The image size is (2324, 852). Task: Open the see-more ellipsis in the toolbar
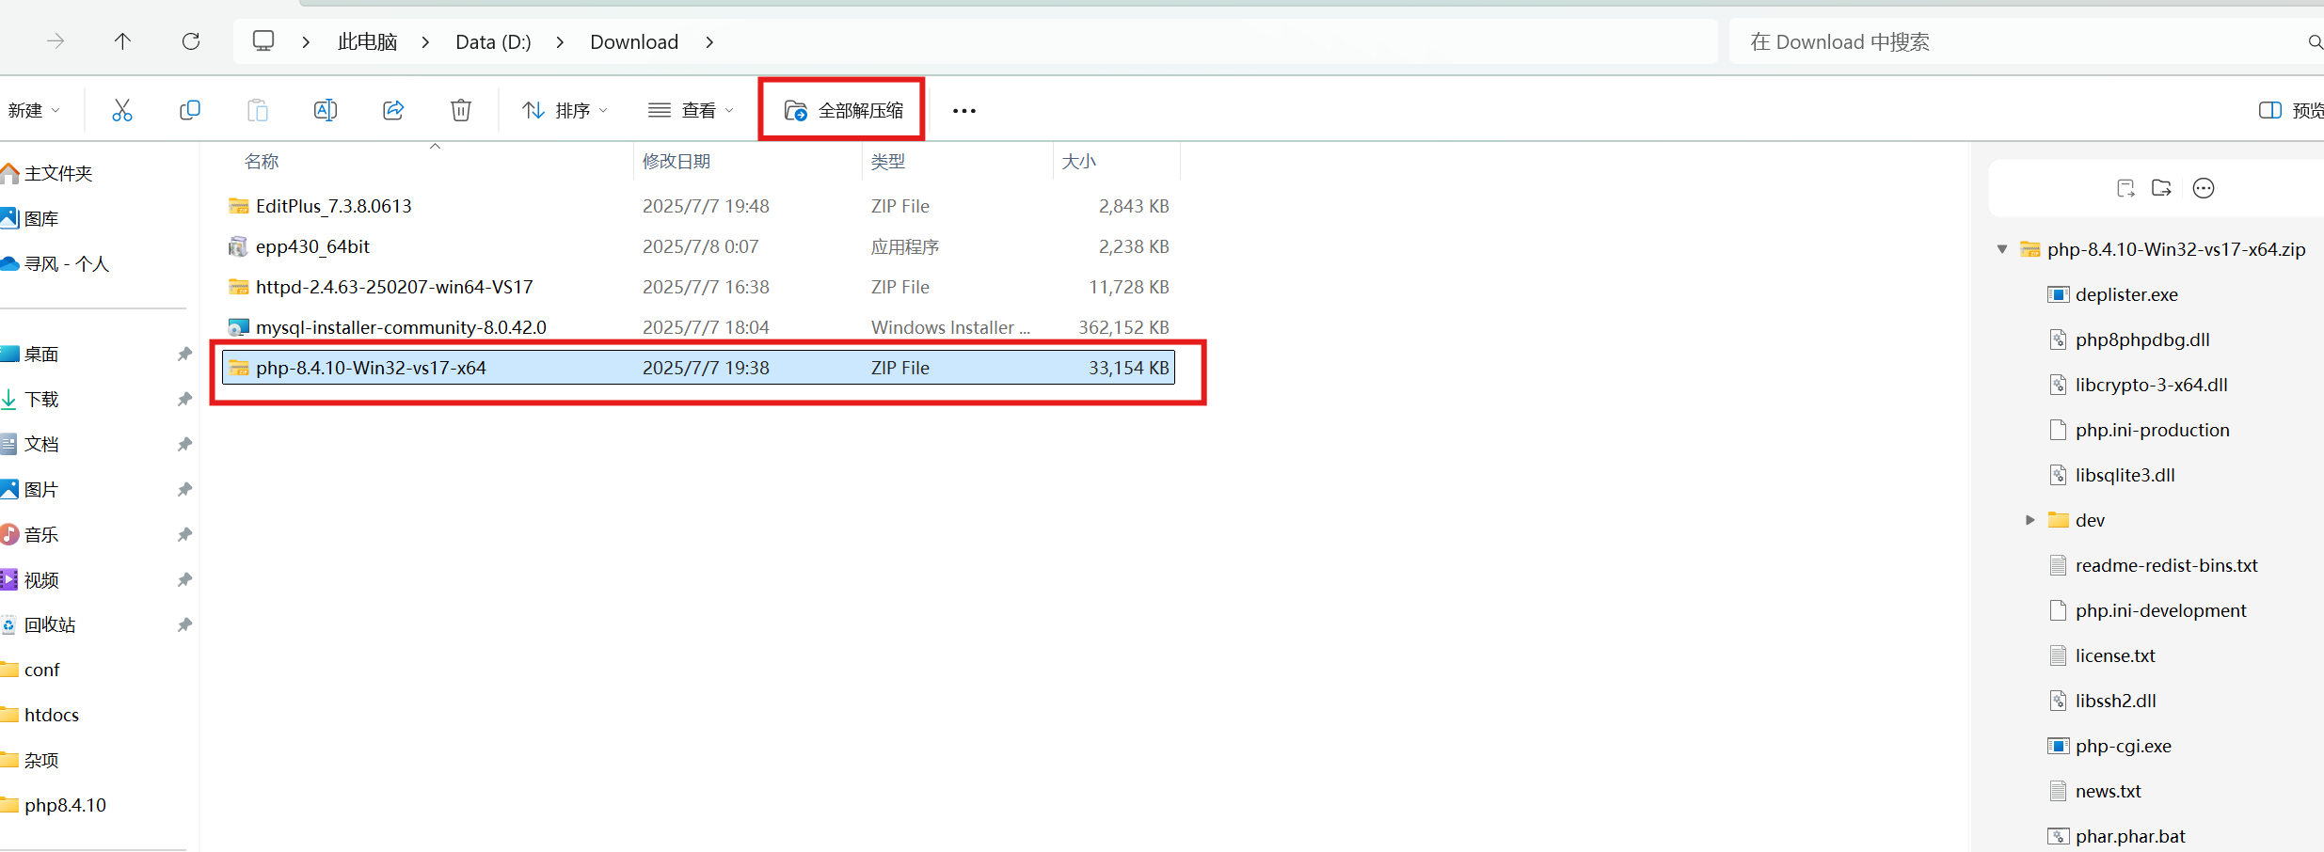963,110
